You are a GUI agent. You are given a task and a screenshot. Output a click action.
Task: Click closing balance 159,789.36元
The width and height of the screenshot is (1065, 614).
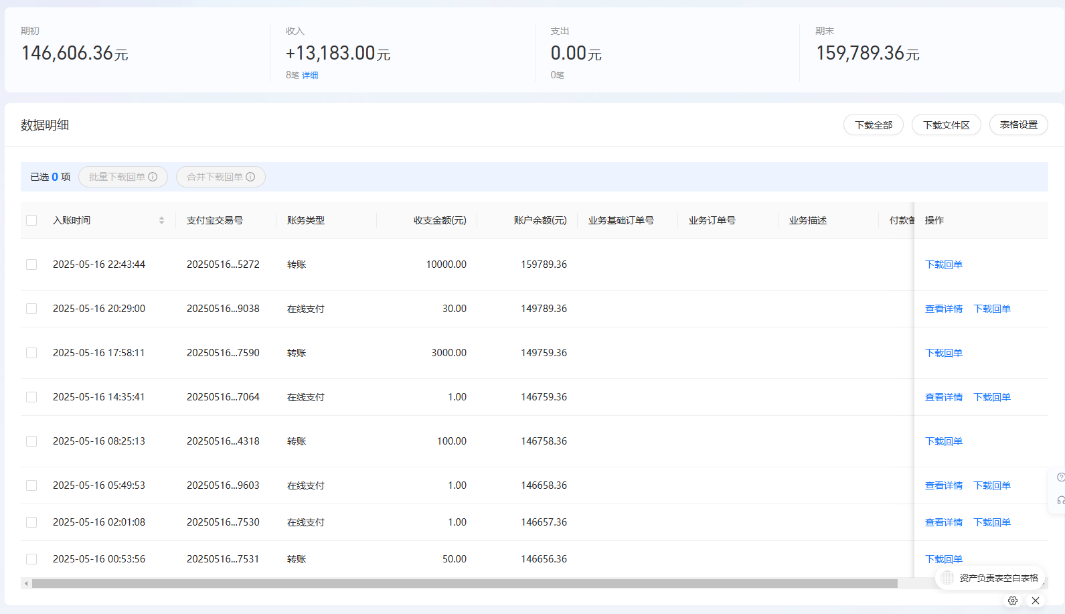click(868, 53)
